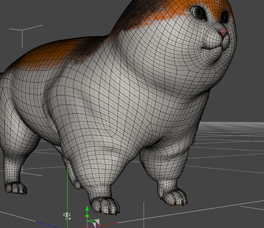Click the green Y-axis translate arrow
Image resolution: width=264 pixels, height=228 pixels.
point(87,208)
